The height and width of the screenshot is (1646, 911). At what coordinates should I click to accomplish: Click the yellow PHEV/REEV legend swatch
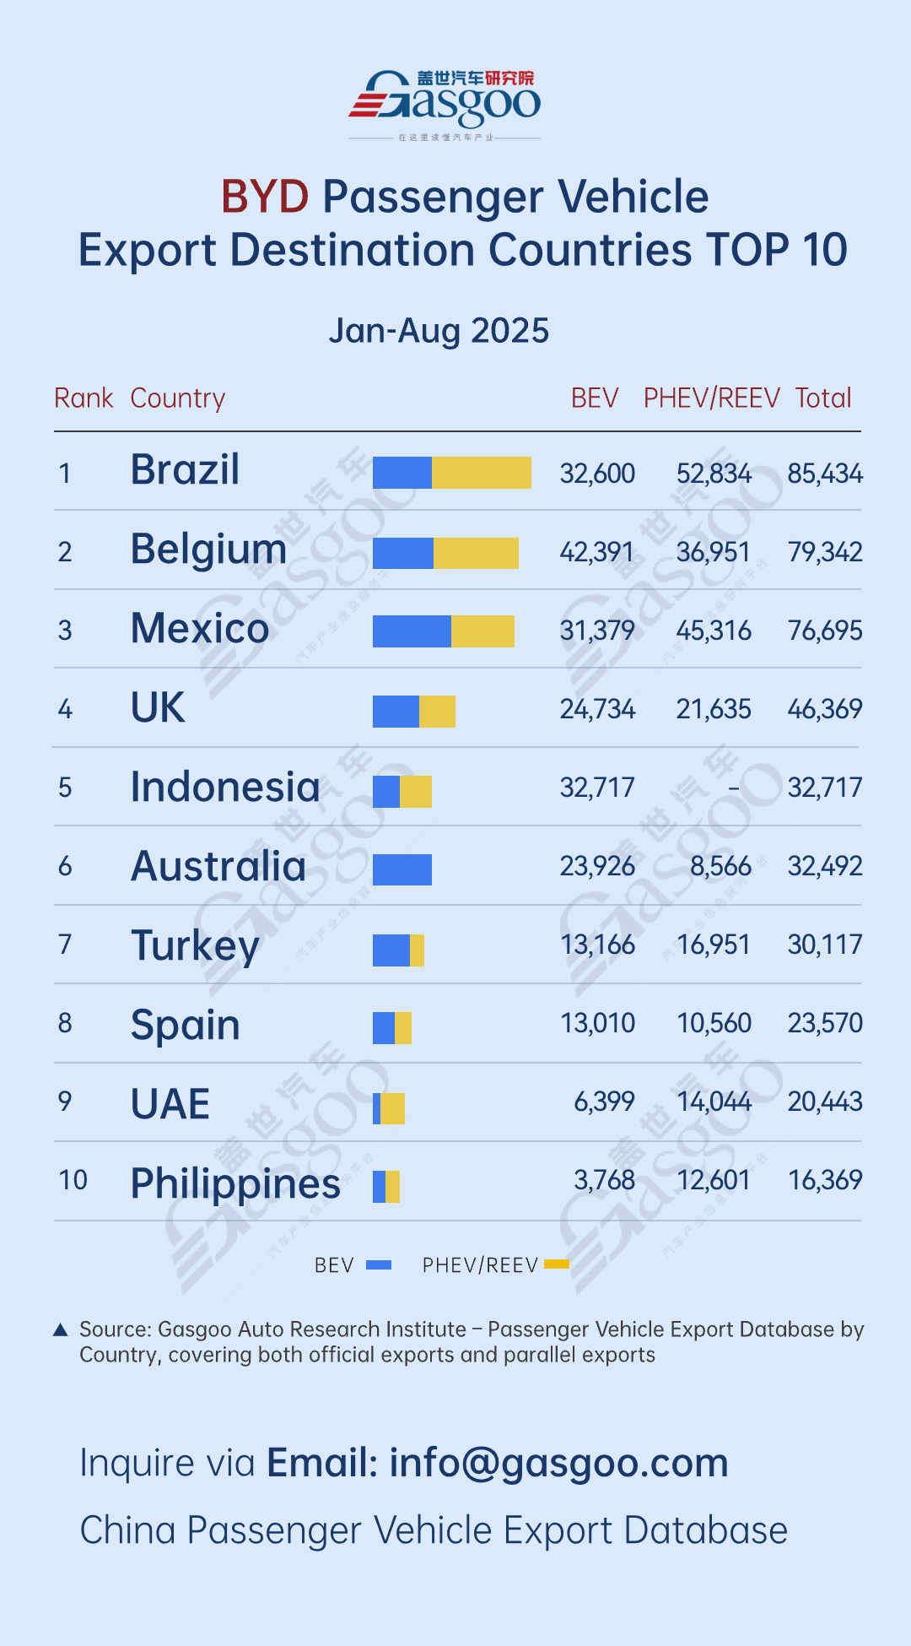(557, 1264)
